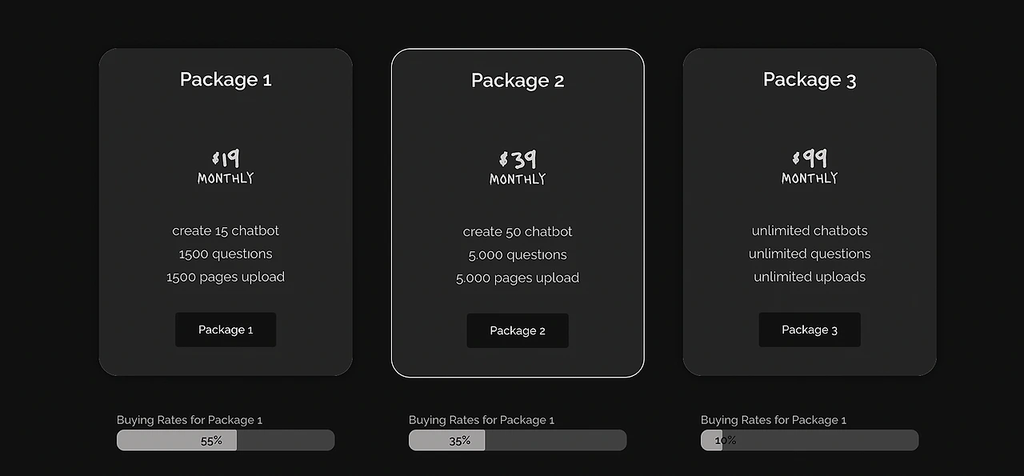Click the 35% buying rate progress bar
Image resolution: width=1024 pixels, height=476 pixels.
pos(518,440)
